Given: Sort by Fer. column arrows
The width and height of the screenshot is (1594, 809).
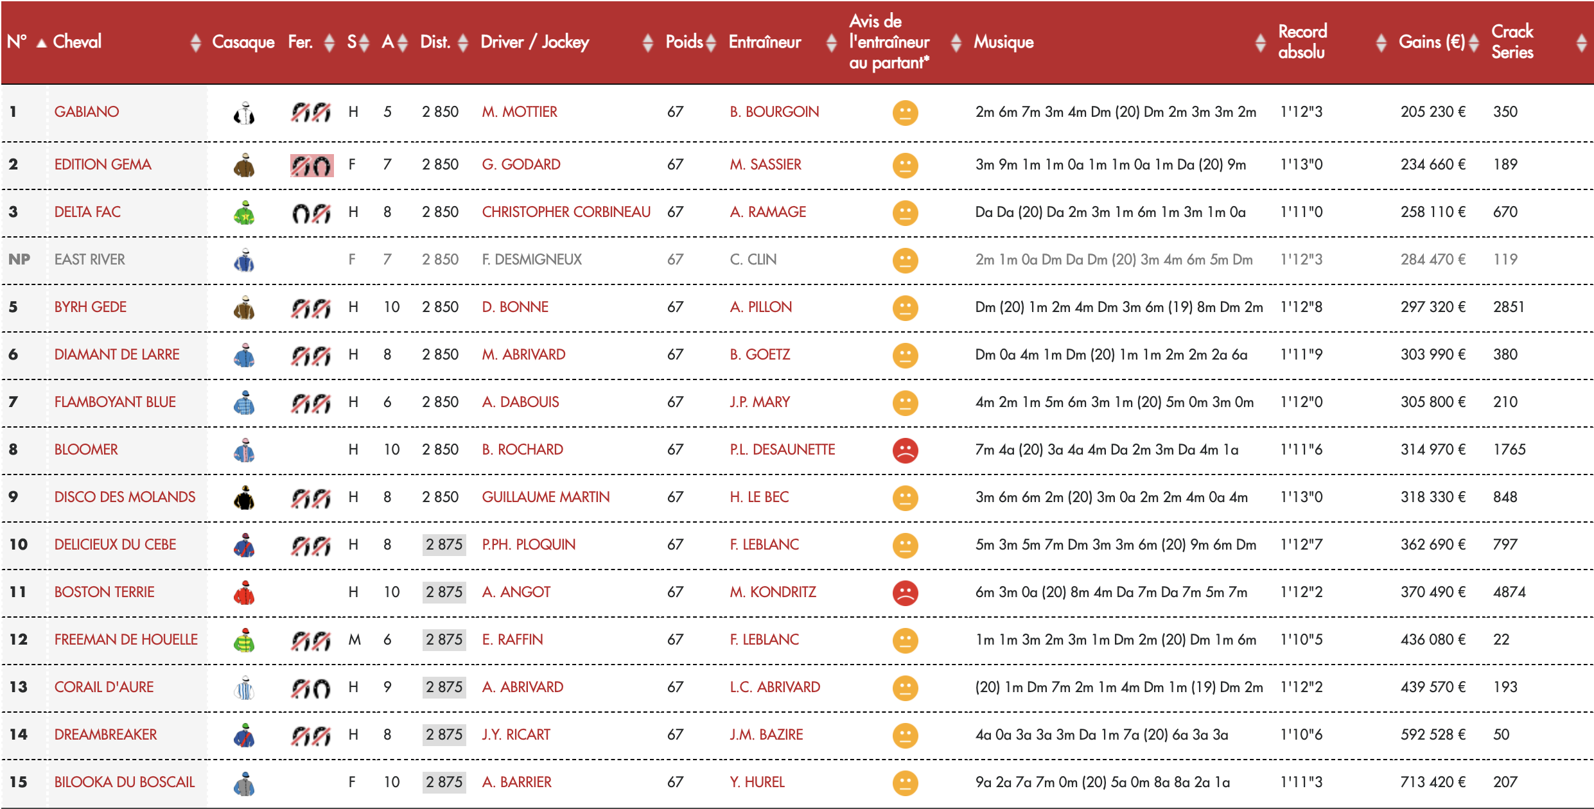Looking at the screenshot, I should pyautogui.click(x=329, y=42).
